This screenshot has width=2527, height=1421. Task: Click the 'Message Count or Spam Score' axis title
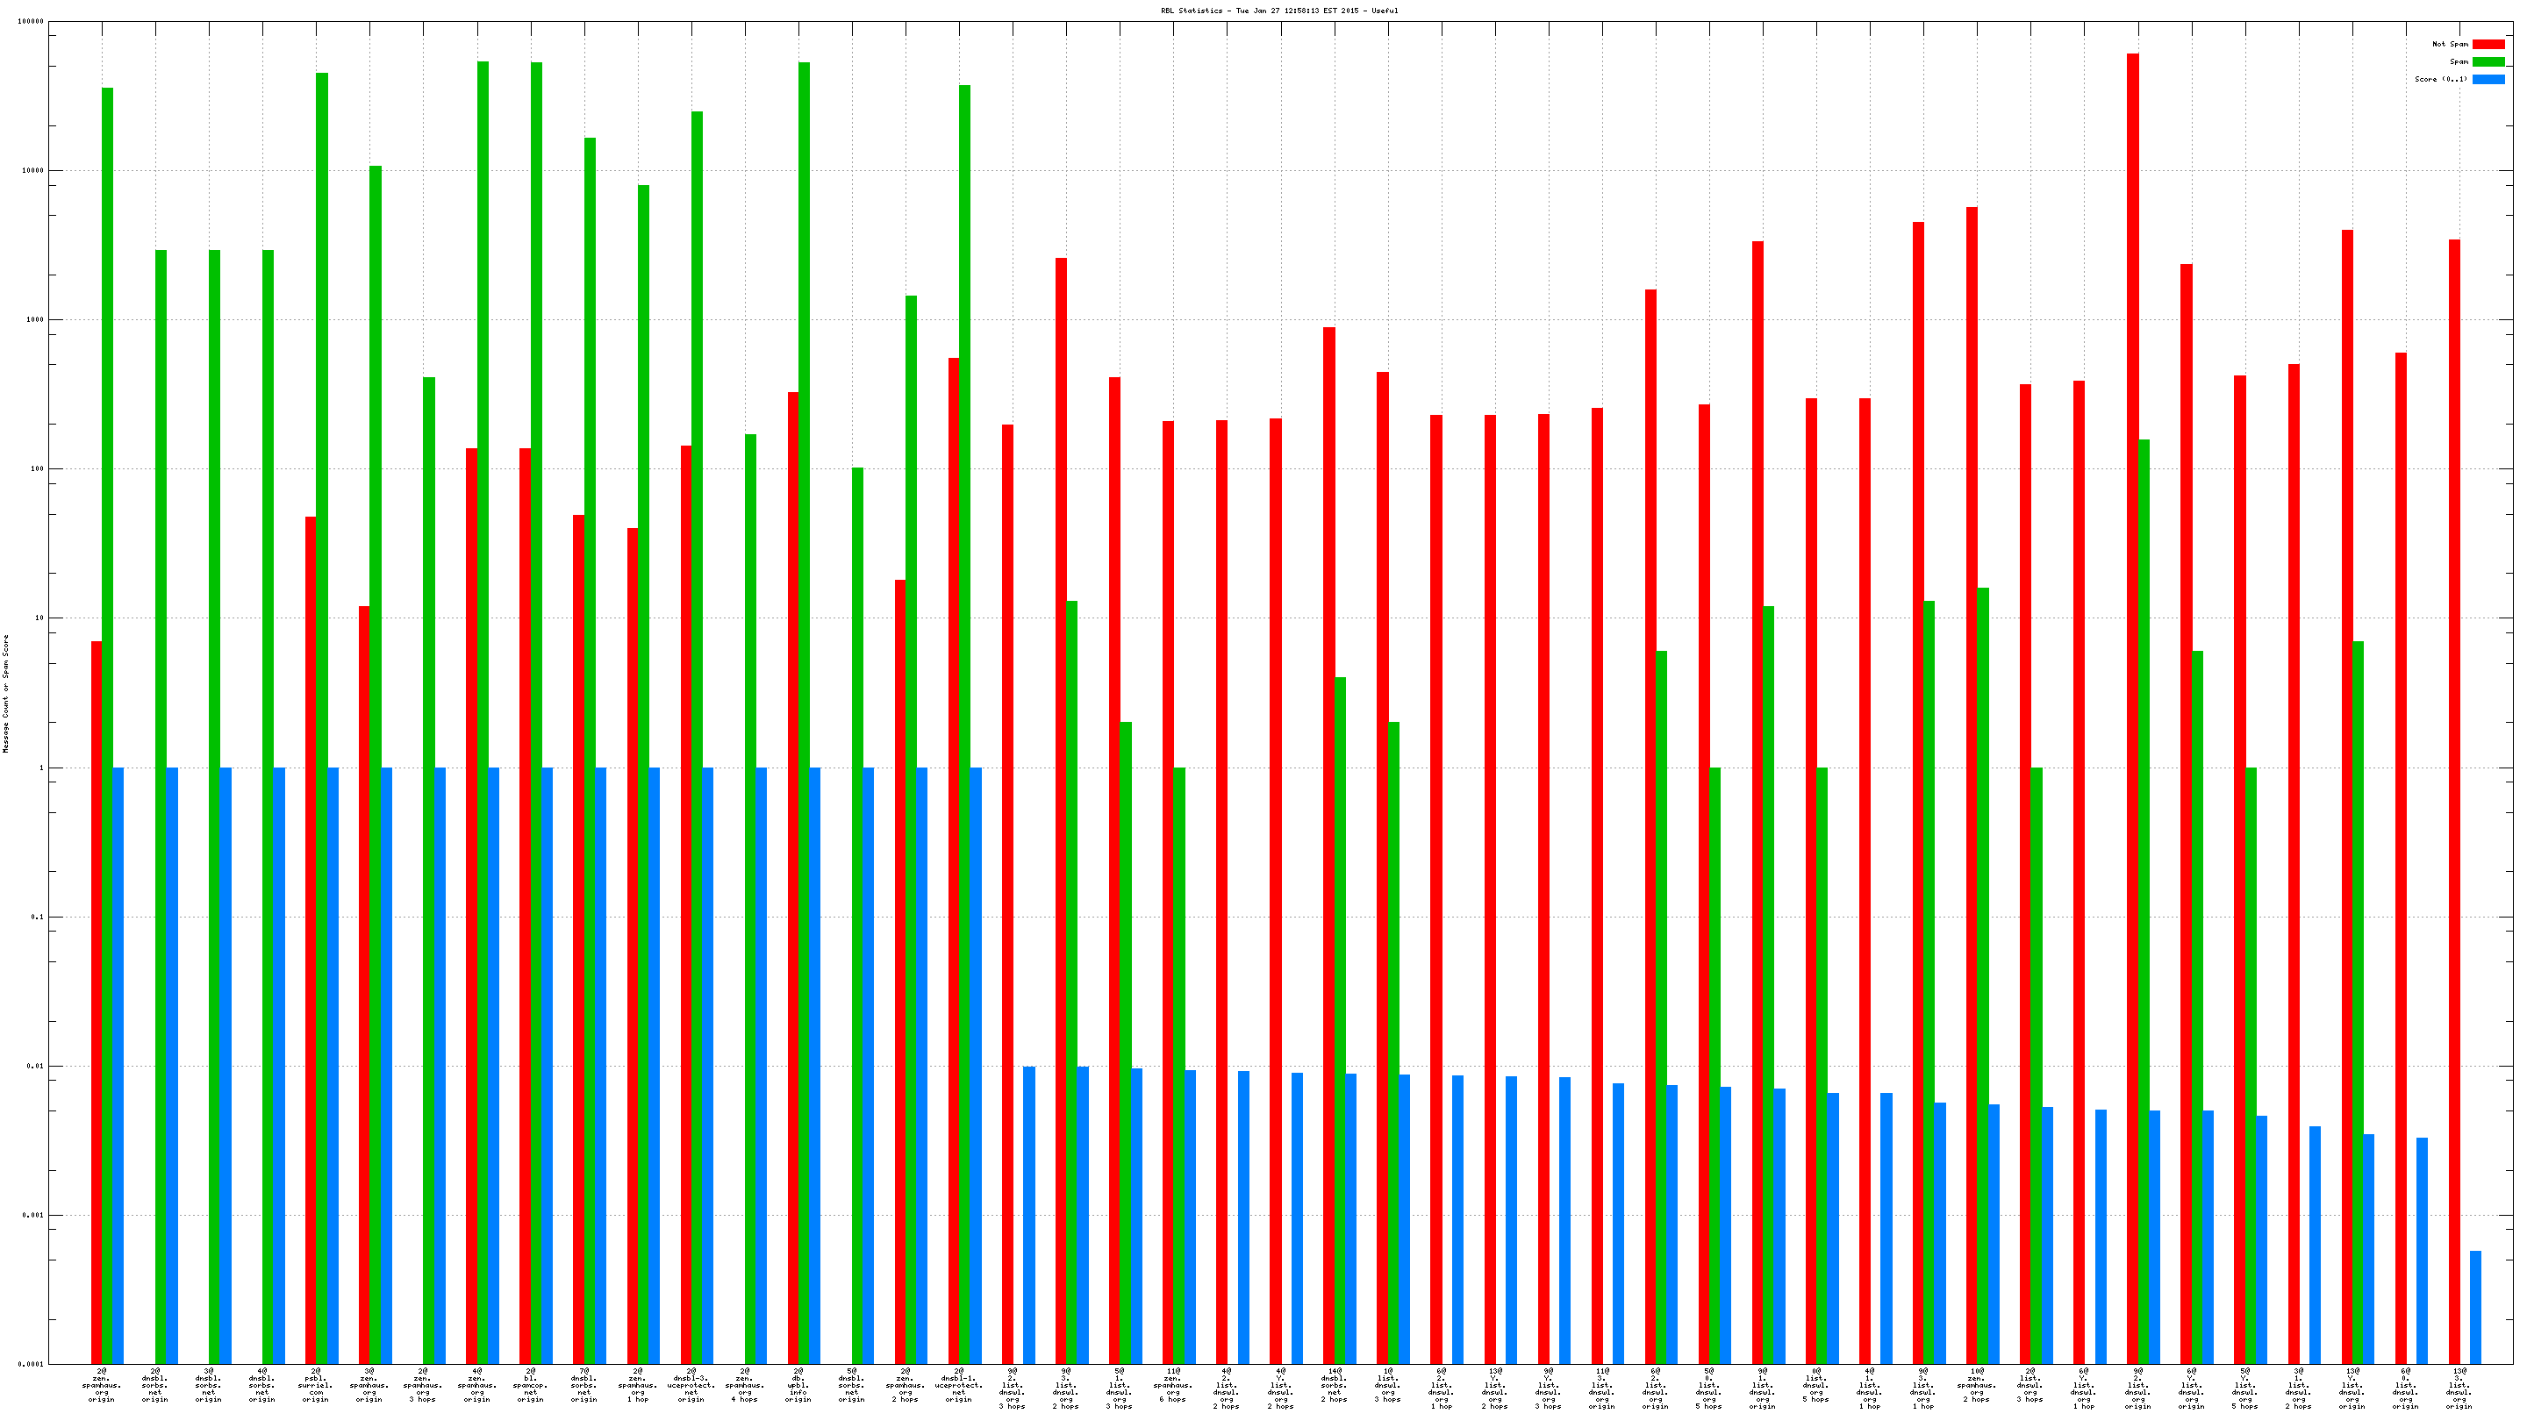tap(6, 693)
